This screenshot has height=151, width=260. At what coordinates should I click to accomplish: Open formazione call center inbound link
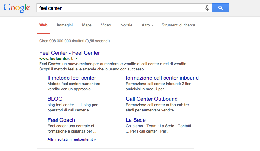[162, 78]
